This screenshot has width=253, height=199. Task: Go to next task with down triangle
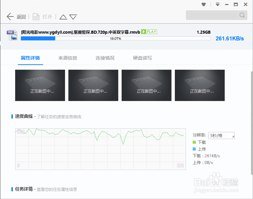73,17
